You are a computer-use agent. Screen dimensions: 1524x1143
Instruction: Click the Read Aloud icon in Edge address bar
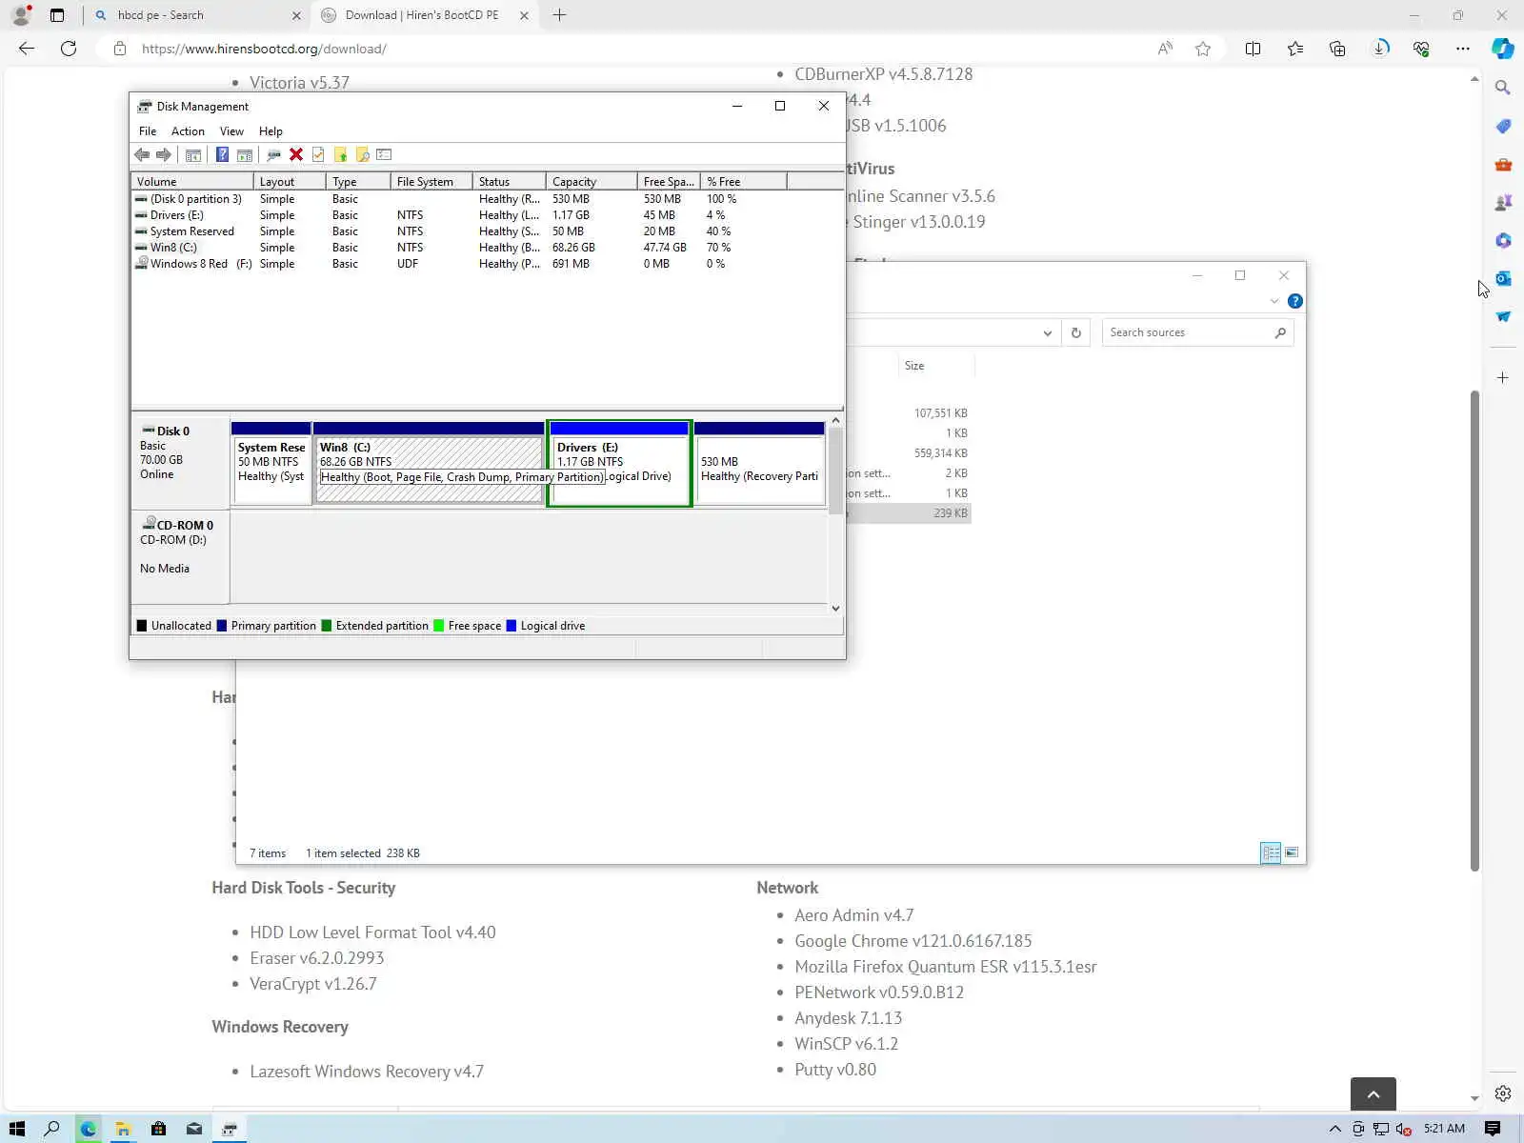point(1165,49)
